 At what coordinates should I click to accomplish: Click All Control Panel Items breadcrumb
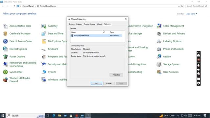[x=46, y=6]
